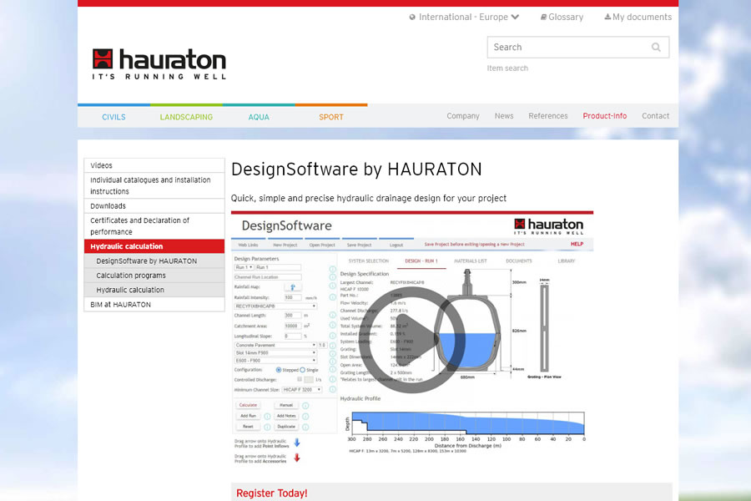Screen dimensions: 751x501
Task: Expand the International - Europe region chevron
Action: (515, 18)
